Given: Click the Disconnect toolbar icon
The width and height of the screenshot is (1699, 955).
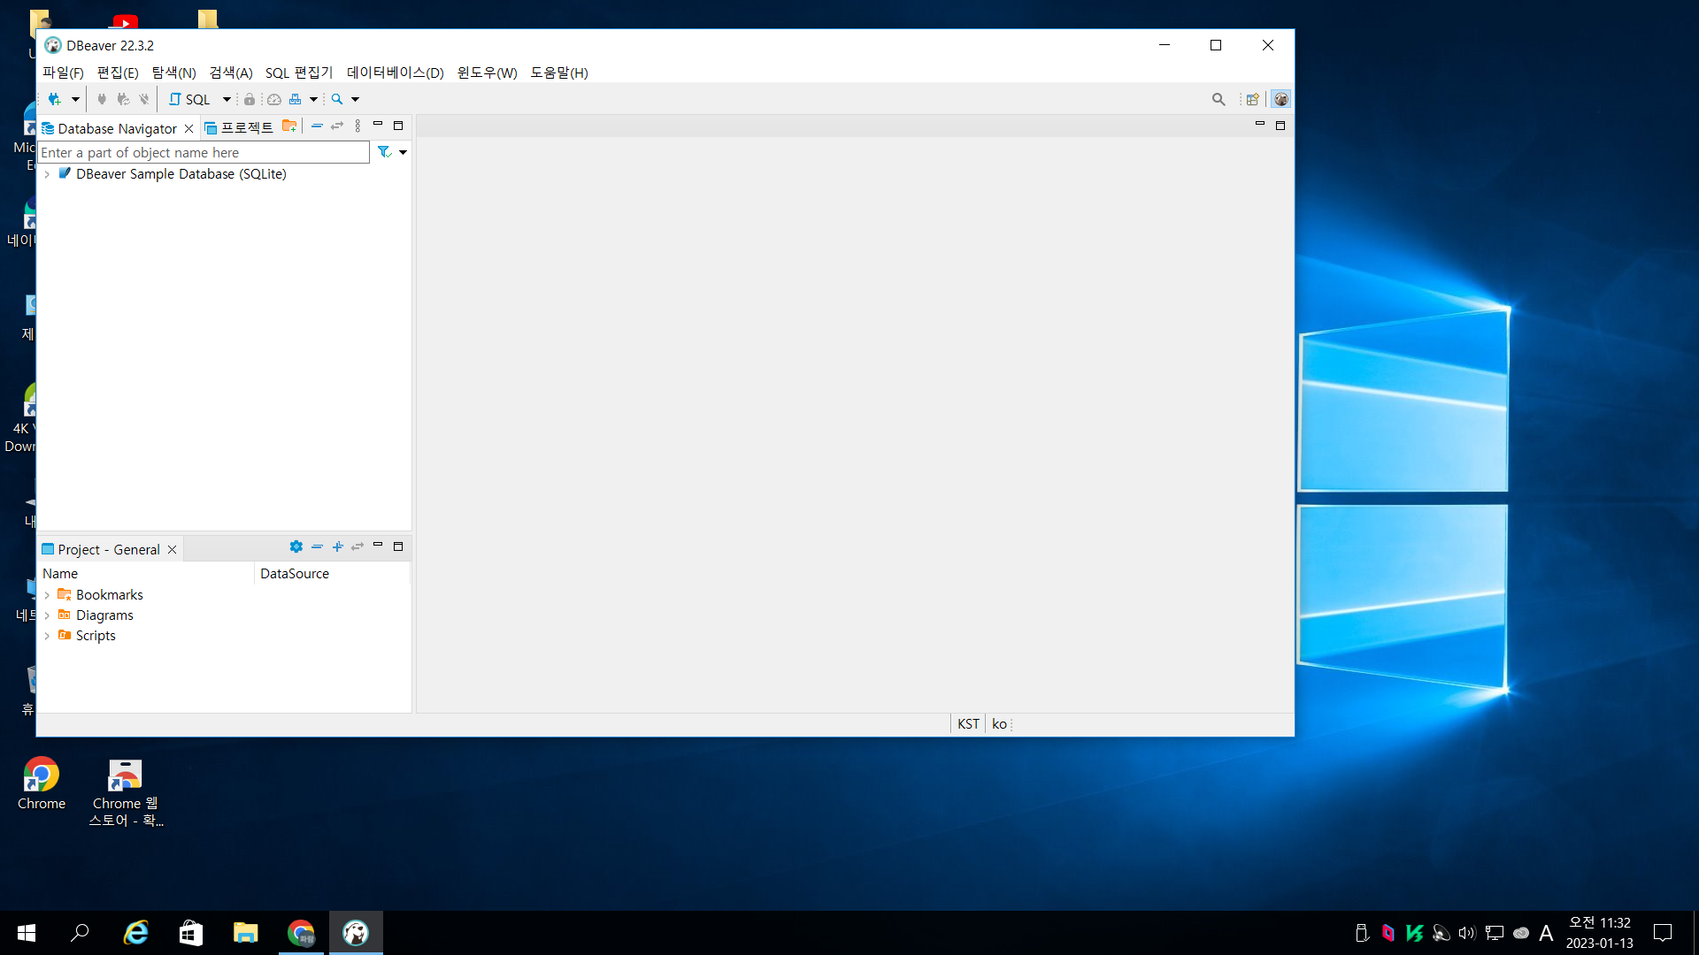Looking at the screenshot, I should [x=144, y=99].
